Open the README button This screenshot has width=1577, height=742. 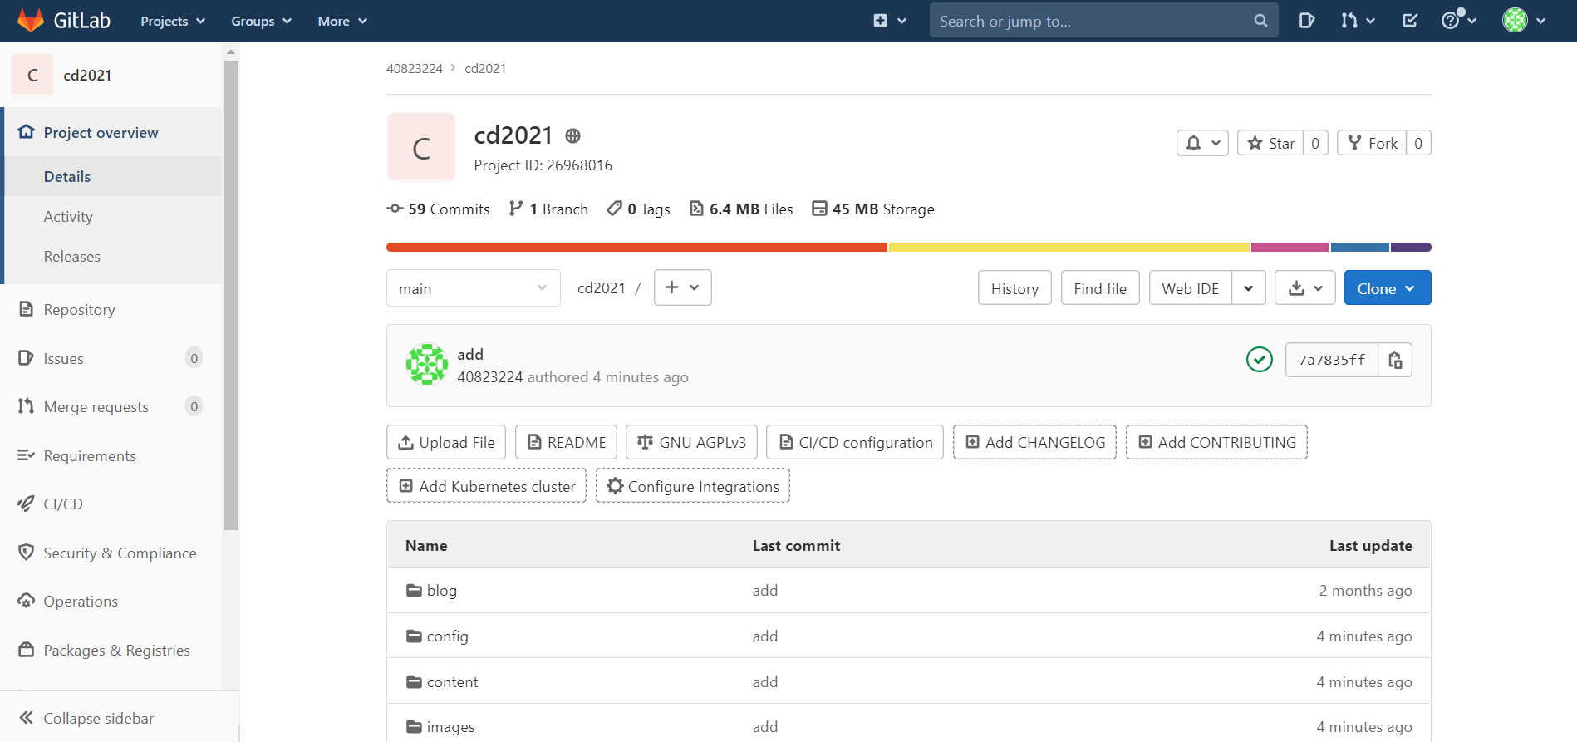pos(566,442)
